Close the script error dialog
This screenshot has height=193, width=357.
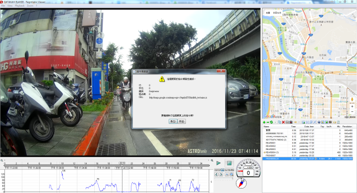pos(221,71)
